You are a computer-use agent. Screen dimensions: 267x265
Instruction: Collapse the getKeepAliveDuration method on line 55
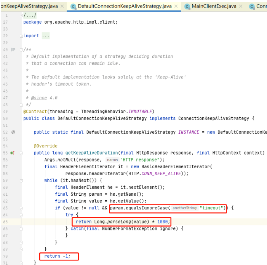coord(21,153)
